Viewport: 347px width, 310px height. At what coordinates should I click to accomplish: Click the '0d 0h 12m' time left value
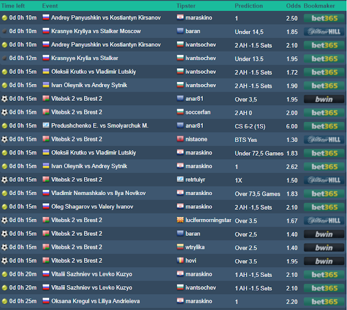tap(23, 58)
